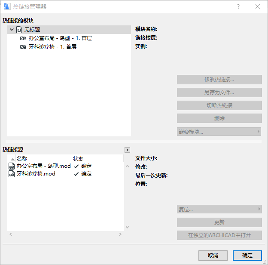Image resolution: width=268 pixels, height=265 pixels.
Task: Select 办公室布局 - 岛型.mod source row
Action: click(66, 166)
